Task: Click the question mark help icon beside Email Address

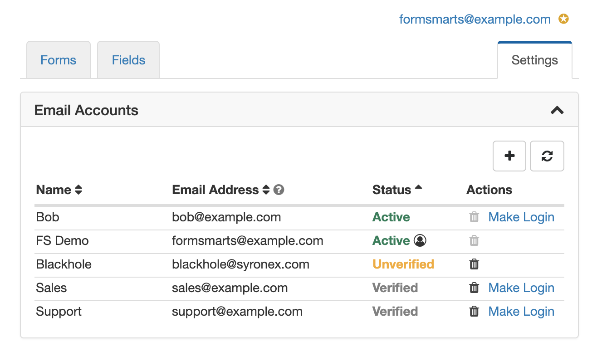Action: click(279, 190)
